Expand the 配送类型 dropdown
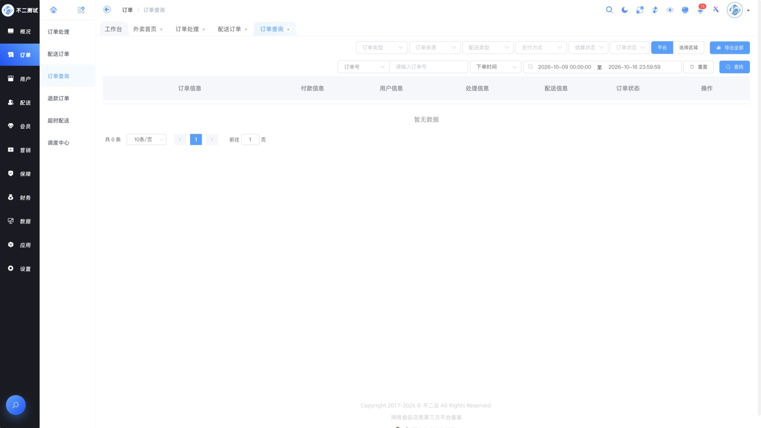 coord(488,48)
